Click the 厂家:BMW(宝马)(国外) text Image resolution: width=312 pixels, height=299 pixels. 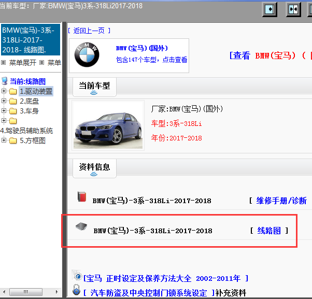[187, 109]
